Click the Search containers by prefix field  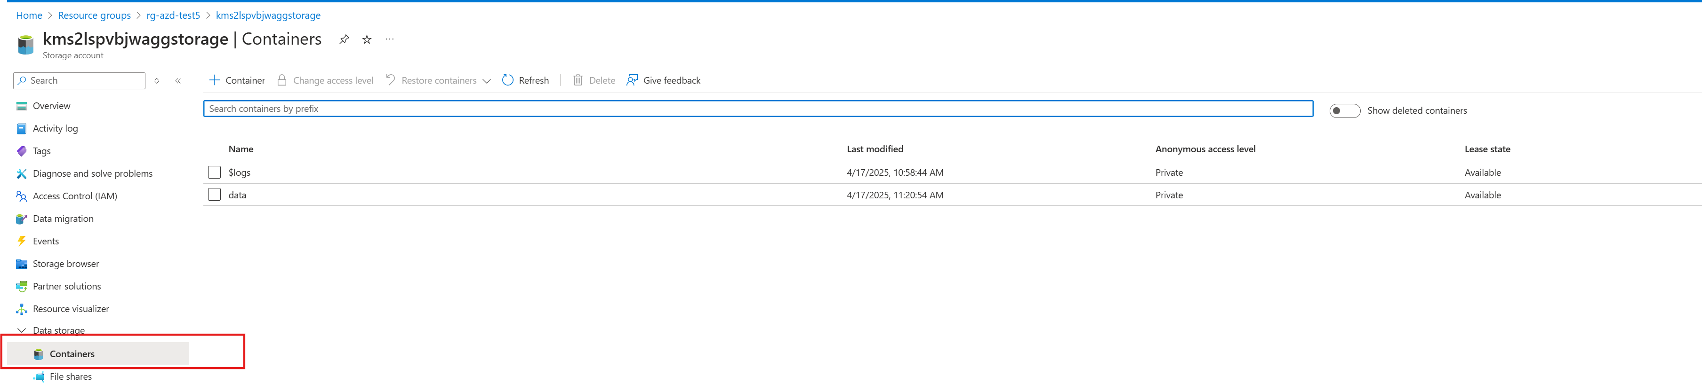(757, 109)
